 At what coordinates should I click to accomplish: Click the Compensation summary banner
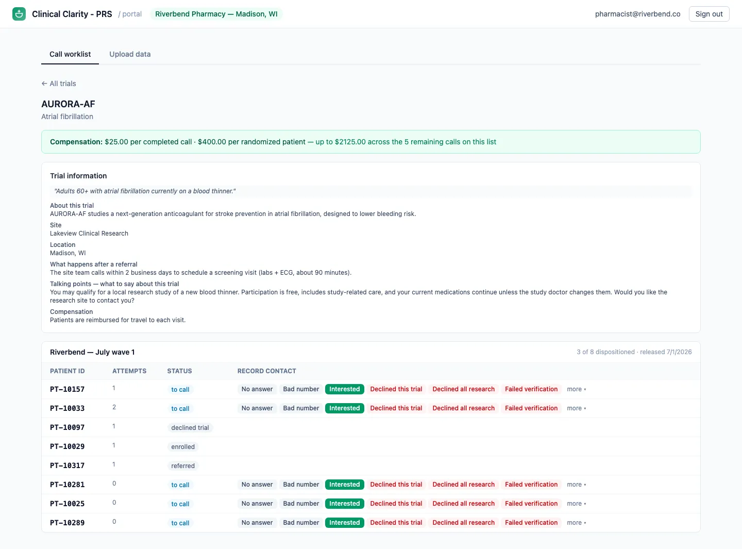click(x=371, y=142)
